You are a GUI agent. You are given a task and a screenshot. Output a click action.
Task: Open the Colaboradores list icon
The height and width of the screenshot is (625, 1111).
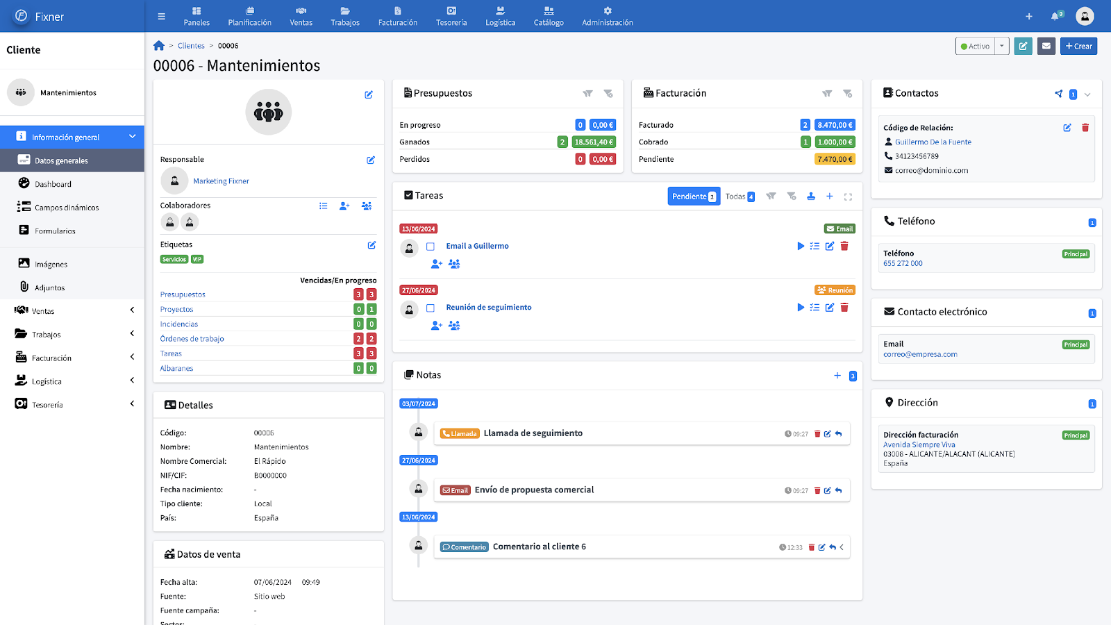coord(324,206)
